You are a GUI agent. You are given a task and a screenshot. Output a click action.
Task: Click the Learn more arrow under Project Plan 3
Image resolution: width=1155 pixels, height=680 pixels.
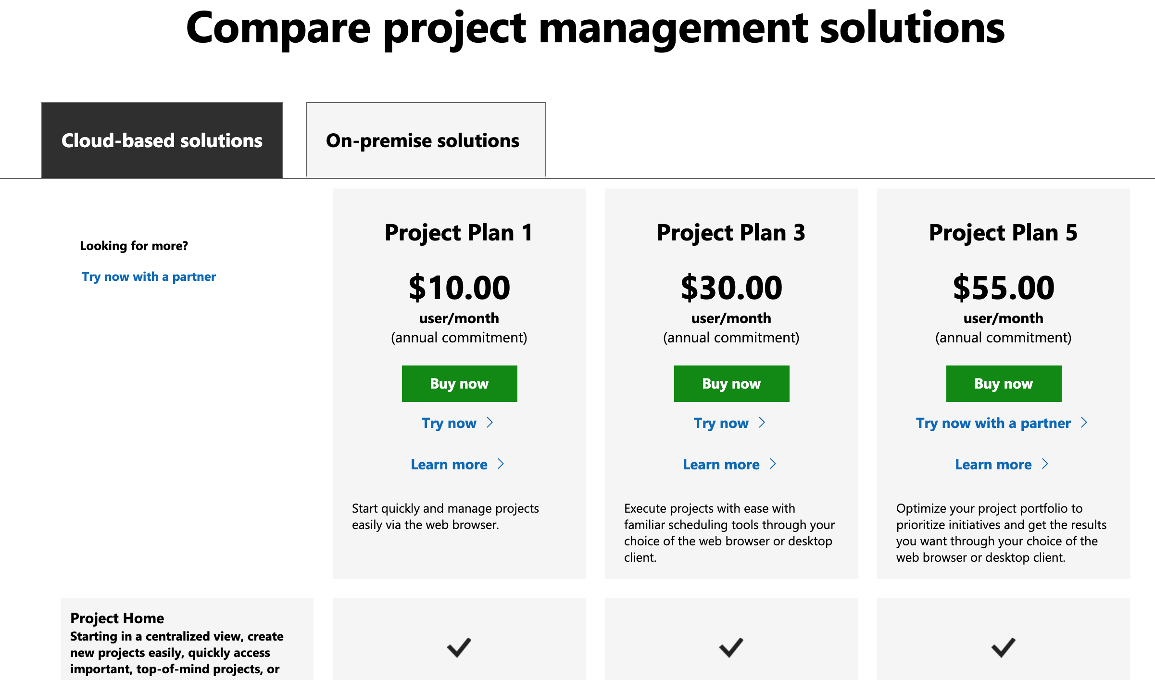[x=773, y=464]
